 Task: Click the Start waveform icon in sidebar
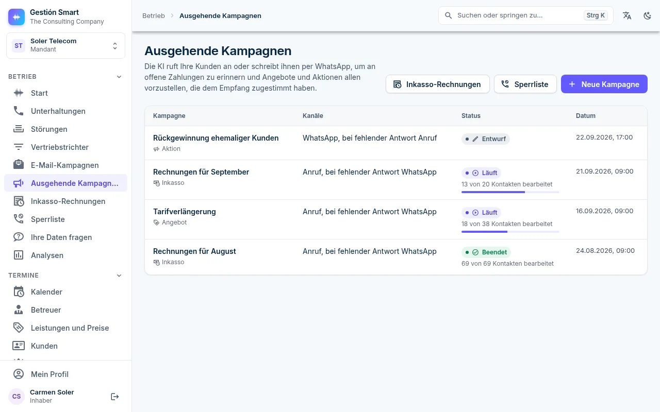(x=19, y=93)
